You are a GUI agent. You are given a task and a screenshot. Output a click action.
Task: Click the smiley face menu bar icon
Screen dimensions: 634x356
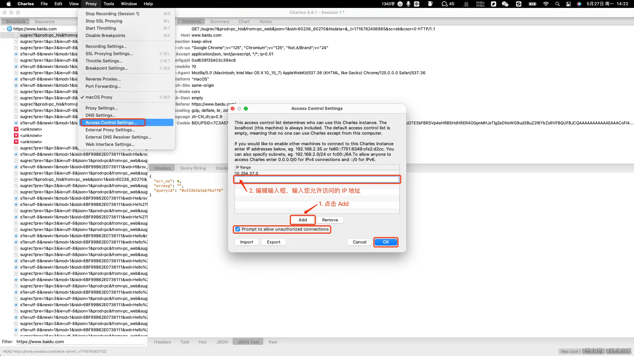pyautogui.click(x=400, y=4)
